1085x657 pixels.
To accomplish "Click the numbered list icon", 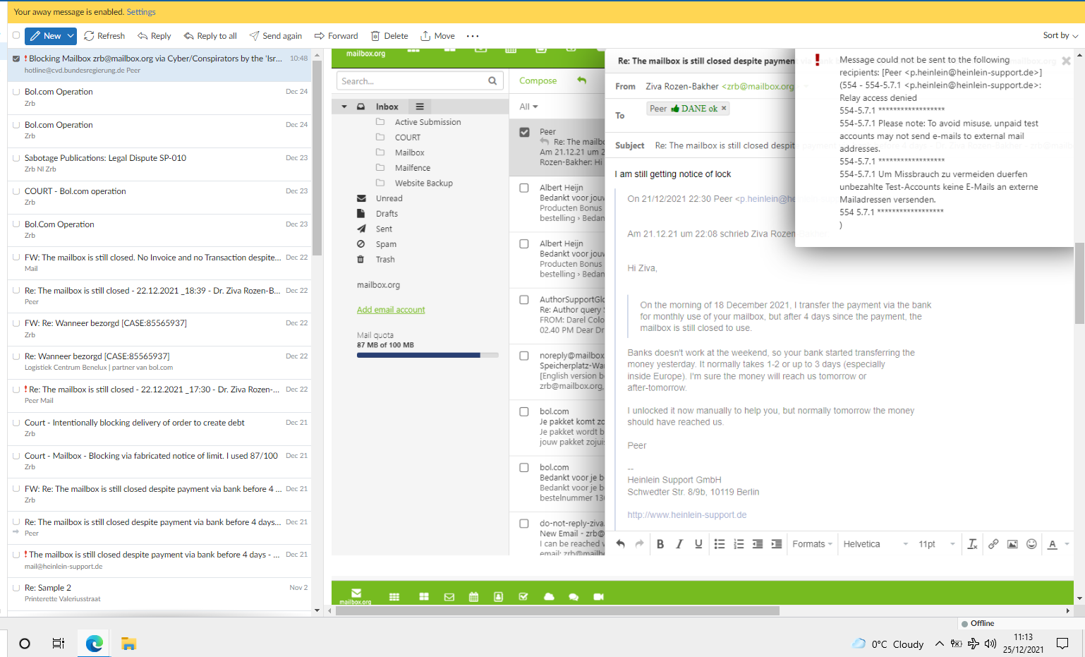I will pyautogui.click(x=739, y=544).
